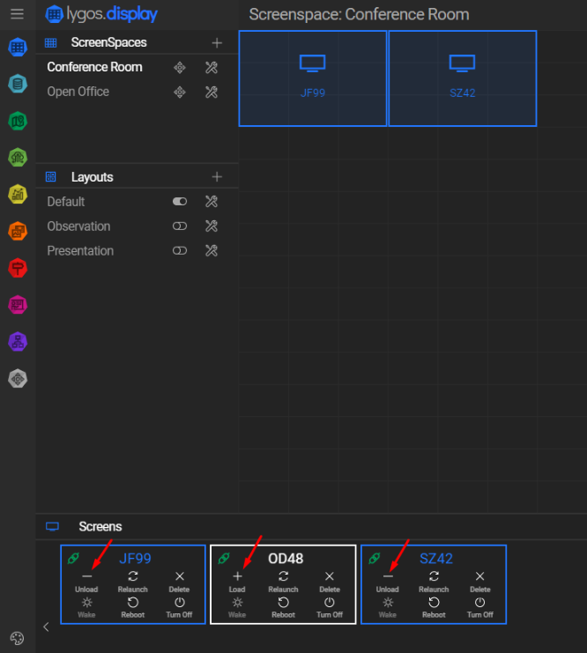Edit the Presentation layout tools
The image size is (587, 653).
212,250
